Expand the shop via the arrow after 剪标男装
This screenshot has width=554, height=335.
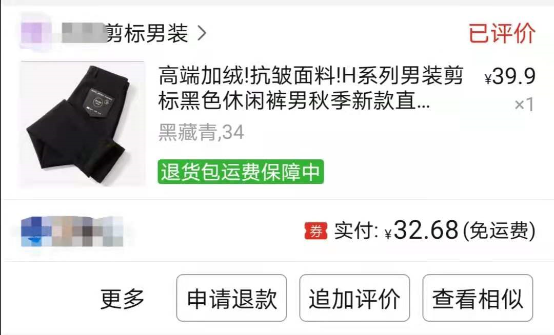point(202,33)
